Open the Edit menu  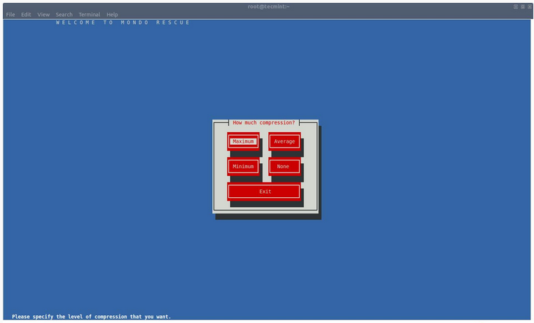(x=26, y=14)
